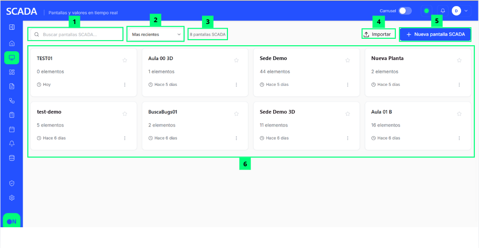This screenshot has width=479, height=248.
Task: Star the Sede Demo 3D screen
Action: click(x=348, y=114)
